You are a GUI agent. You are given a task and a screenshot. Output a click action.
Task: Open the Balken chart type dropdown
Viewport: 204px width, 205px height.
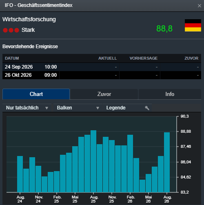[x=78, y=108]
